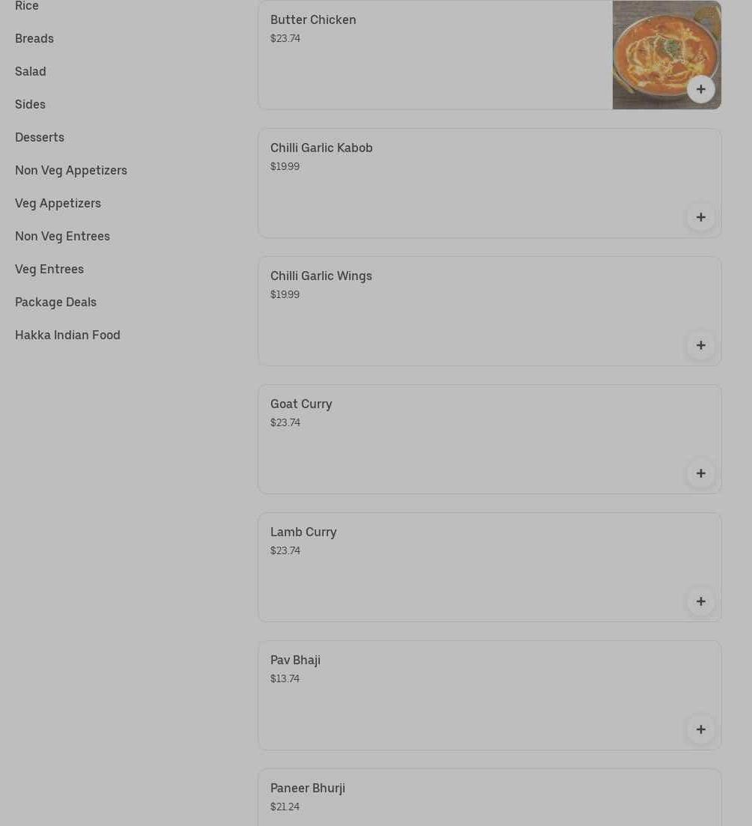Open Veg Appetizers category
The image size is (752, 826).
pos(58,204)
